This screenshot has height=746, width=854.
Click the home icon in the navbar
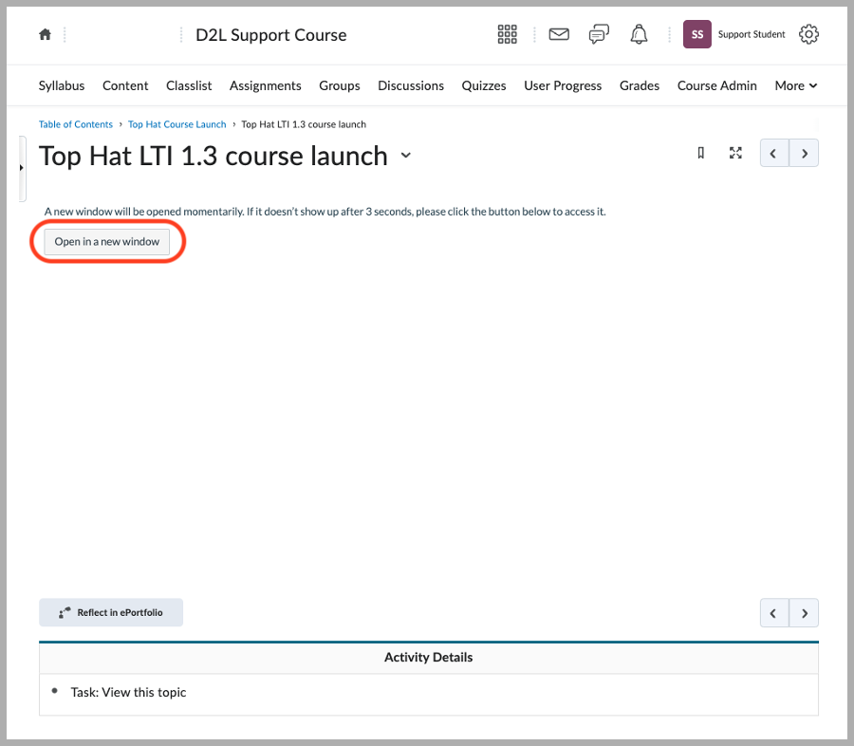click(45, 33)
